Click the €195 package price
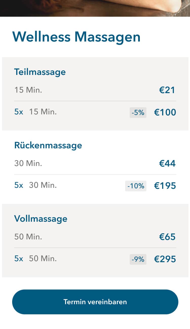This screenshot has height=329, width=190. tap(165, 186)
